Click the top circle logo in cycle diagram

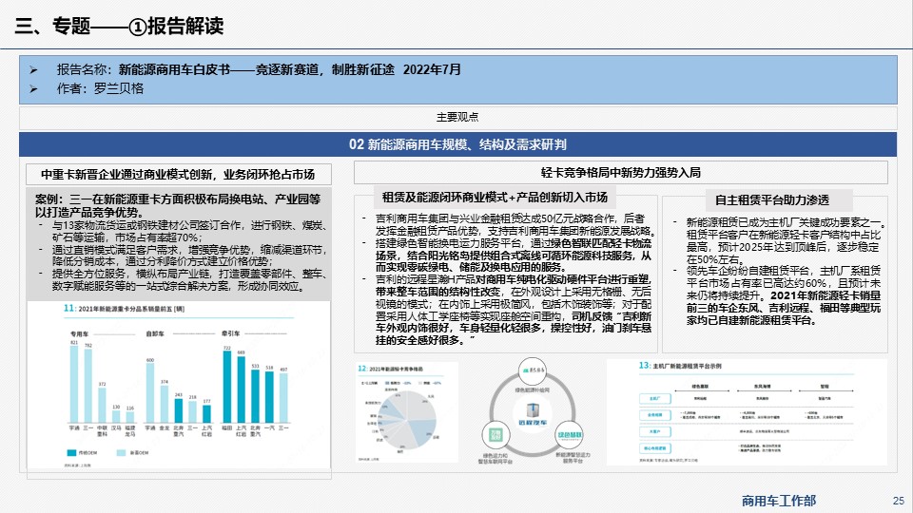pyautogui.click(x=533, y=371)
